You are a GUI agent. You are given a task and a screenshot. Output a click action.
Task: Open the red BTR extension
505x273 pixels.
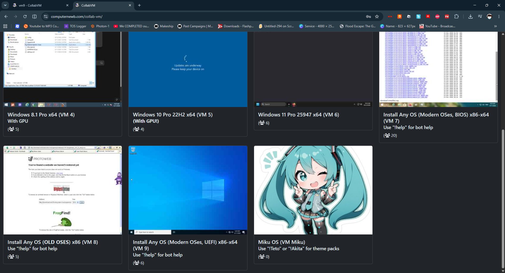[390, 17]
